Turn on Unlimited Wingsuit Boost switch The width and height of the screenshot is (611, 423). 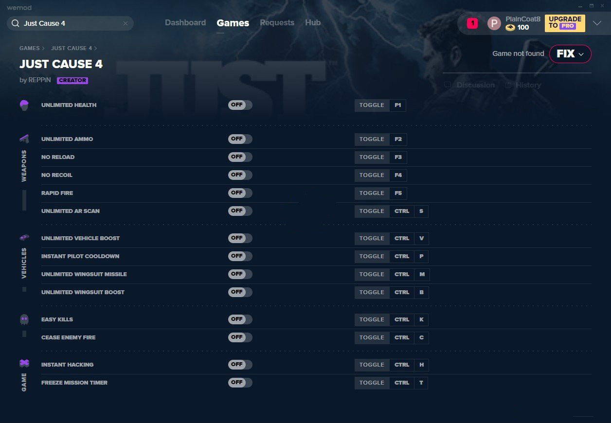(240, 292)
